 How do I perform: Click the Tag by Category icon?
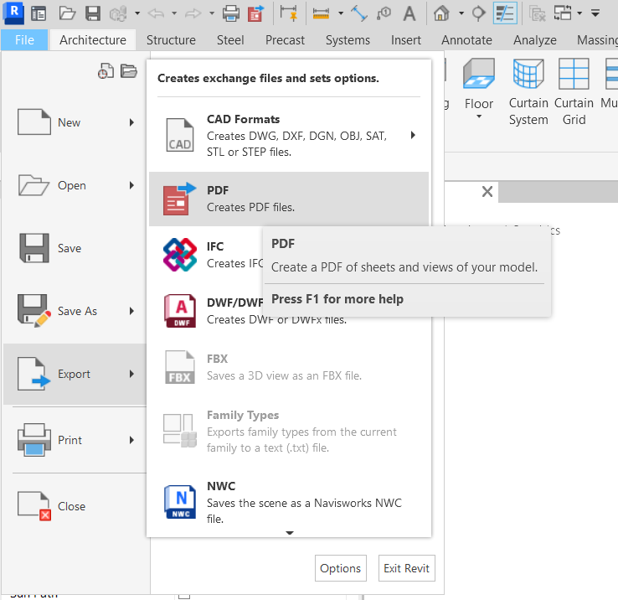pyautogui.click(x=384, y=13)
